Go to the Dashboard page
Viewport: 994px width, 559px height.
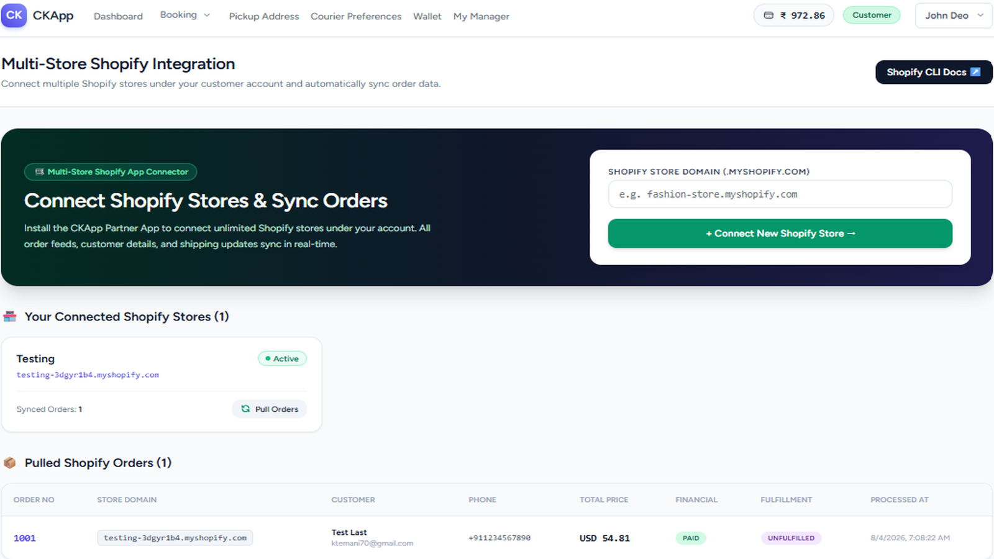[x=118, y=16]
